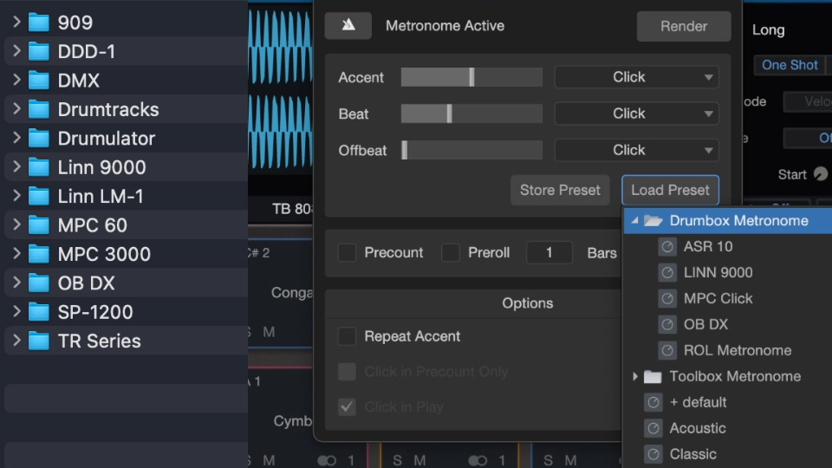
Task: Click the preset icon beside ASR 10
Action: [x=667, y=247]
